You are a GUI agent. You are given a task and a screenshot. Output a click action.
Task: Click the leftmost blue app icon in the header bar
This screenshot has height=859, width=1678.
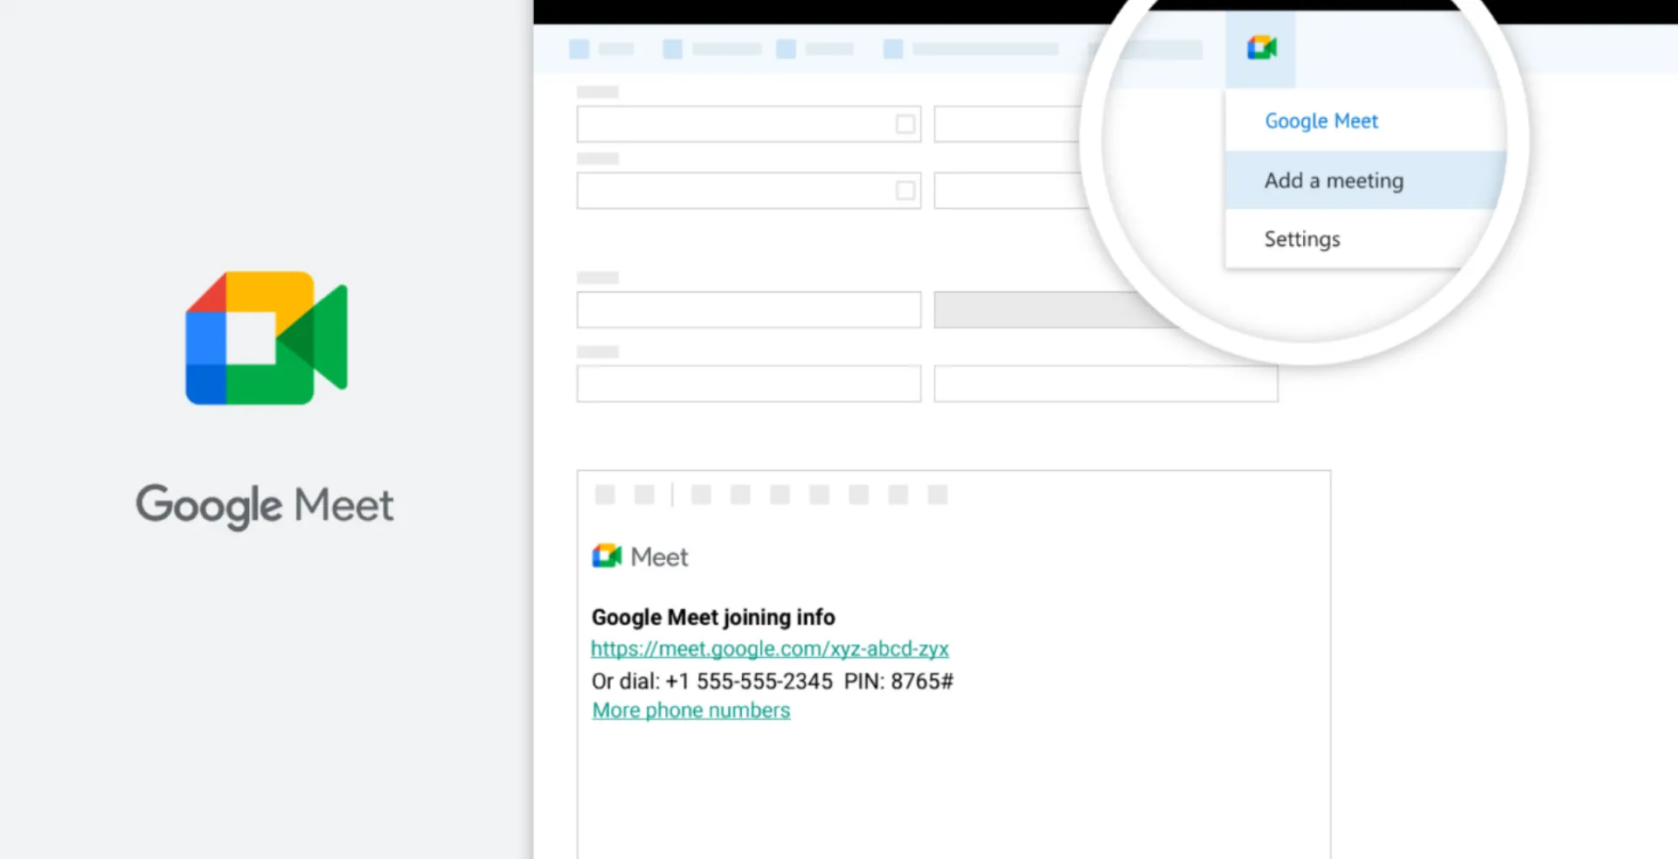click(579, 50)
